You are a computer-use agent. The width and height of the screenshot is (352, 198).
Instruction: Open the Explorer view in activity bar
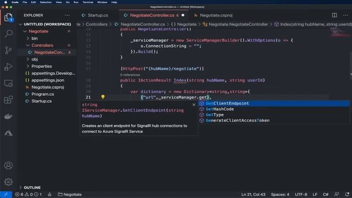[8, 17]
